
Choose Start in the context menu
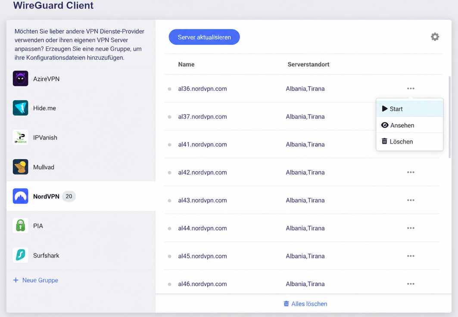[x=409, y=109]
